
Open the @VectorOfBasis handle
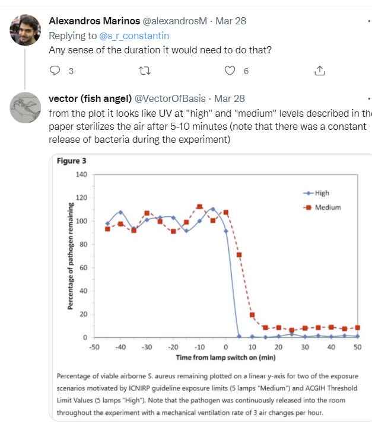[170, 98]
